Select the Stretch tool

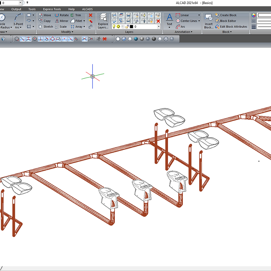click(46, 27)
